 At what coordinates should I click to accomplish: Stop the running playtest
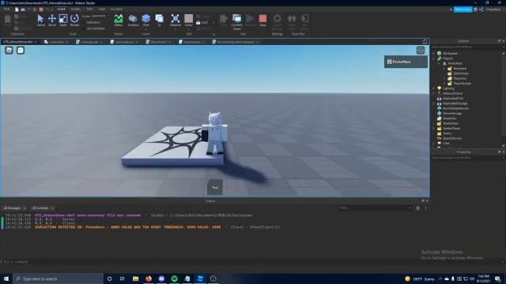(262, 21)
